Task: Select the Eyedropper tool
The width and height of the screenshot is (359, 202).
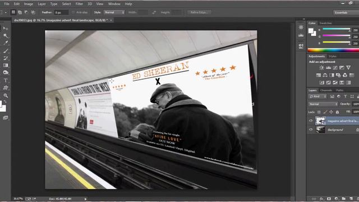Action: click(6, 43)
